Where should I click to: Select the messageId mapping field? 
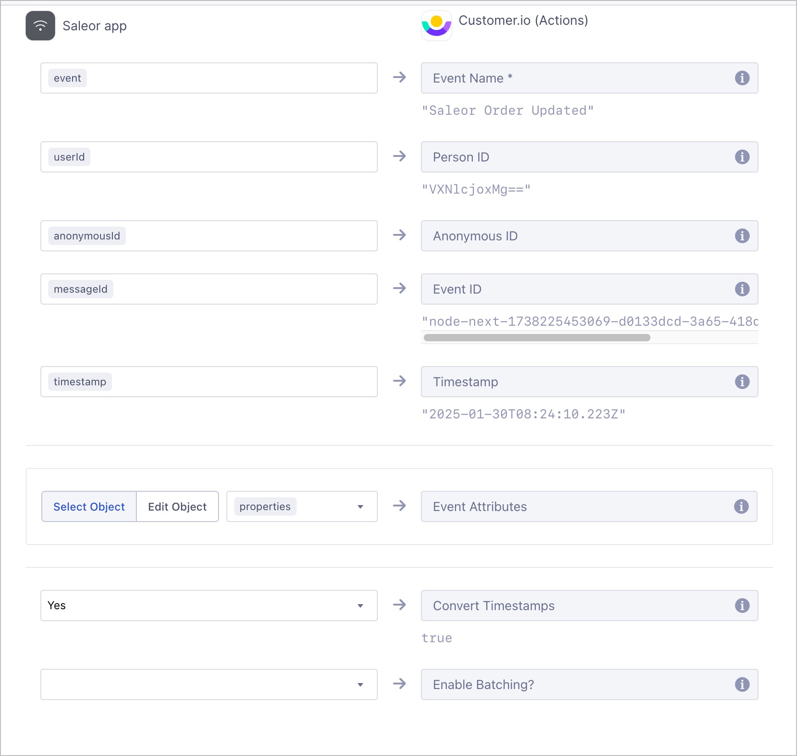[x=209, y=289]
